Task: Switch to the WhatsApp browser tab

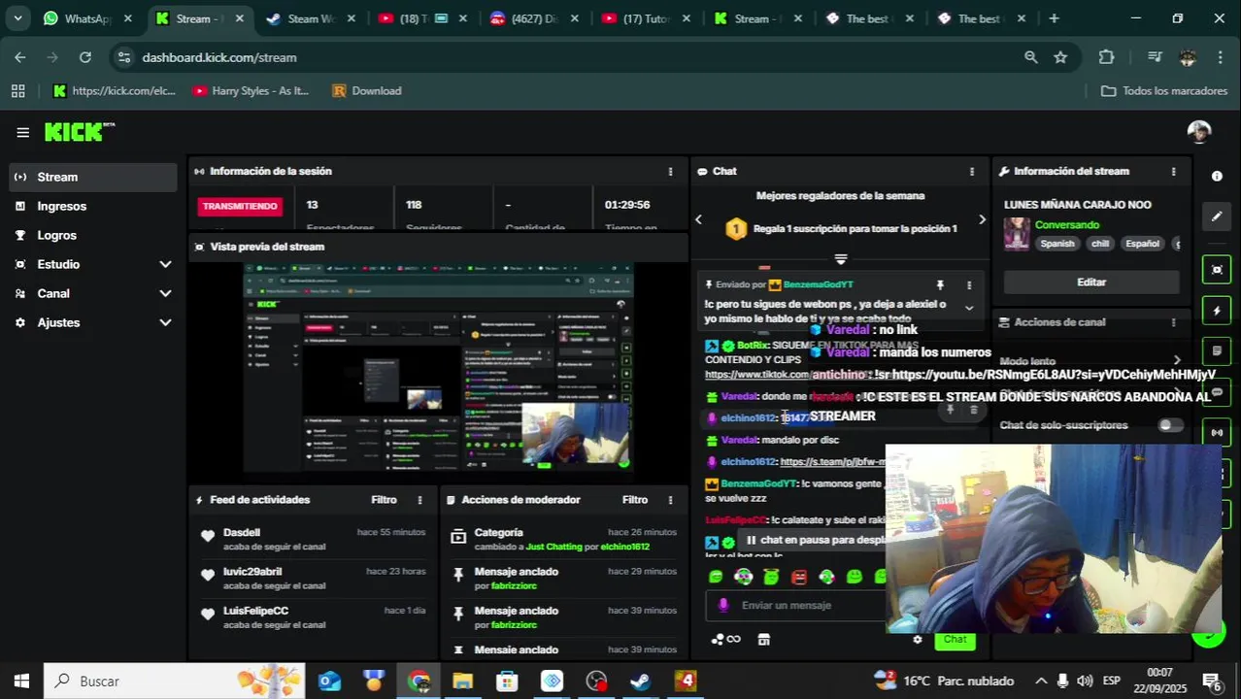Action: pos(87,18)
